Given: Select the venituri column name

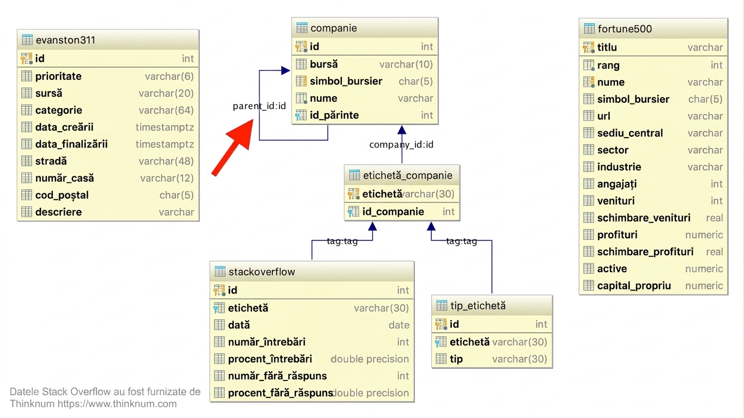Looking at the screenshot, I should (616, 201).
